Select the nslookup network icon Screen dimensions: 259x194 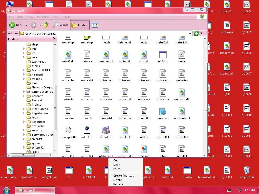coord(87,130)
